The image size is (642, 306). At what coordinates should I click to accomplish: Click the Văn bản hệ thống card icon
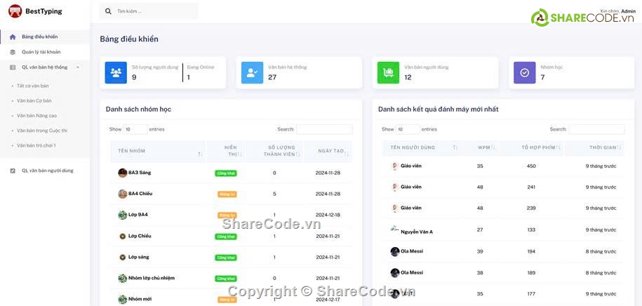[252, 72]
